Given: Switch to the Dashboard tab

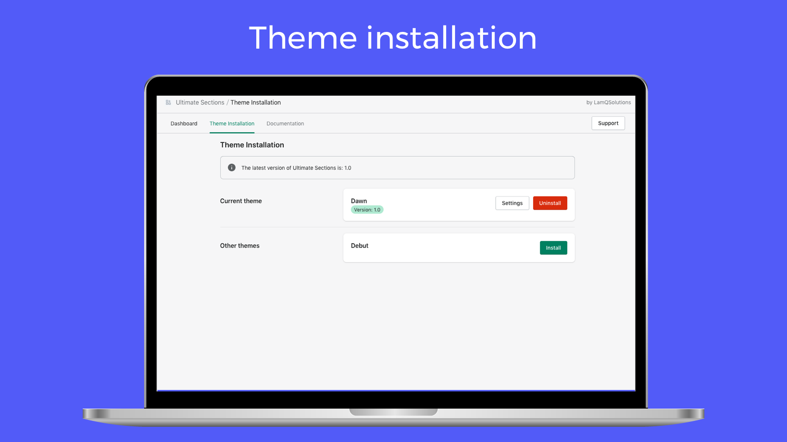Looking at the screenshot, I should tap(184, 123).
